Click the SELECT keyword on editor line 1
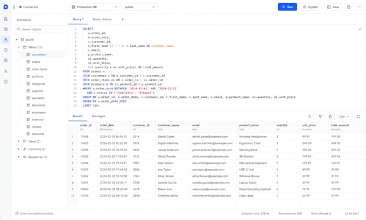 pyautogui.click(x=88, y=29)
